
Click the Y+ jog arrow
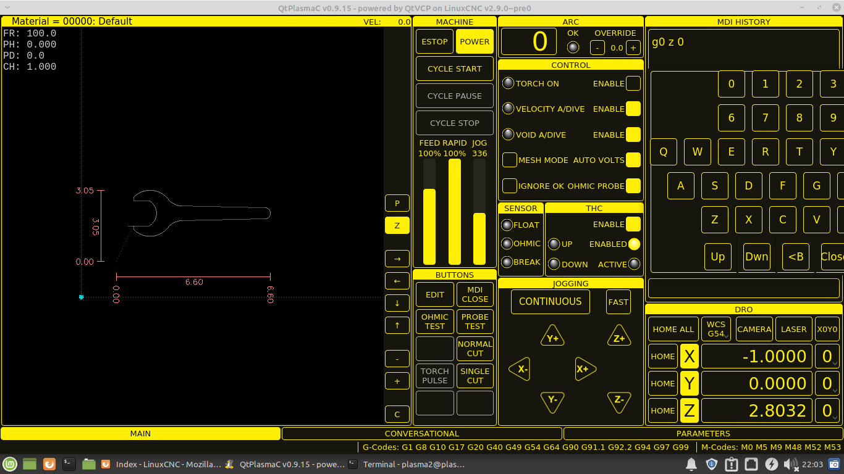[552, 336]
